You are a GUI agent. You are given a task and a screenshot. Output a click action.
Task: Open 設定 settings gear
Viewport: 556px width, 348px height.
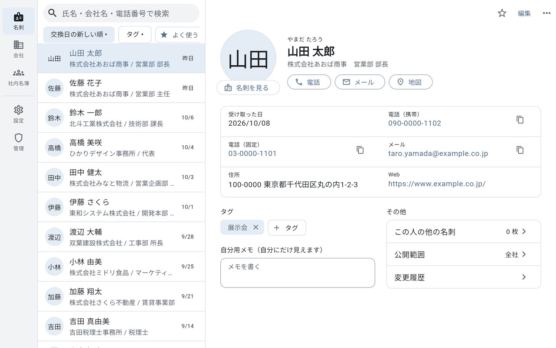point(18,114)
